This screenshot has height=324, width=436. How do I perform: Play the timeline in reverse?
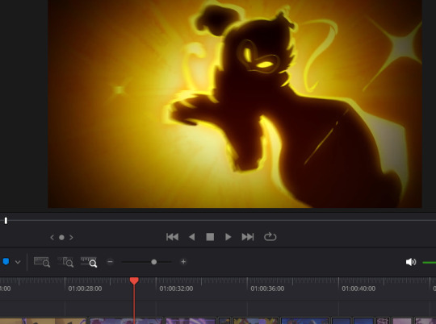coord(191,237)
